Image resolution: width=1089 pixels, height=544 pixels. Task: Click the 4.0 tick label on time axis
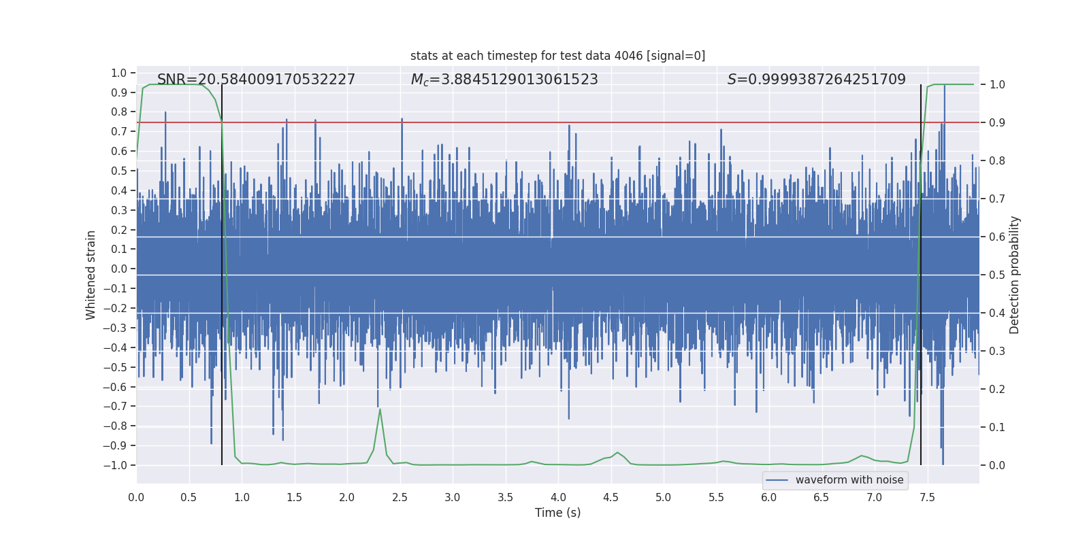click(558, 497)
